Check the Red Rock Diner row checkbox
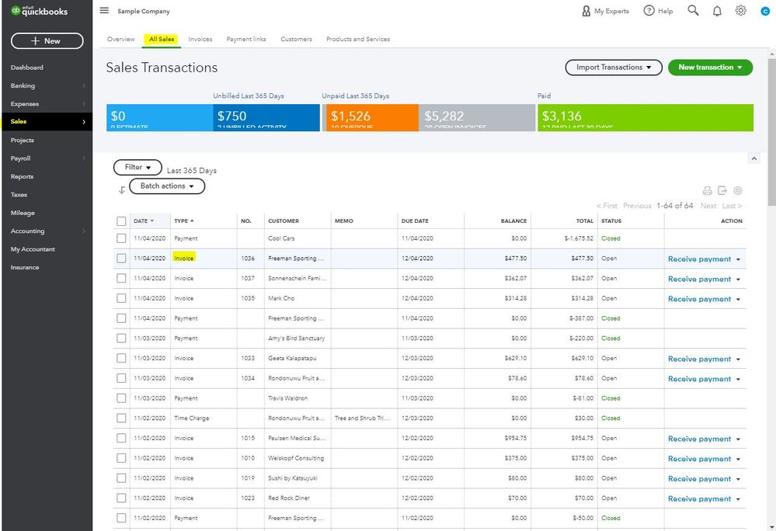The image size is (776, 531). 121,498
